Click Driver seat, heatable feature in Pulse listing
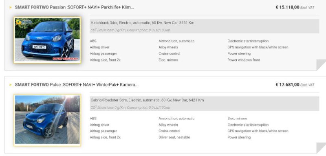Viewport: 326px width, 156px height. tap(174, 137)
